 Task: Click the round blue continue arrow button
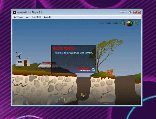[x=93, y=70]
